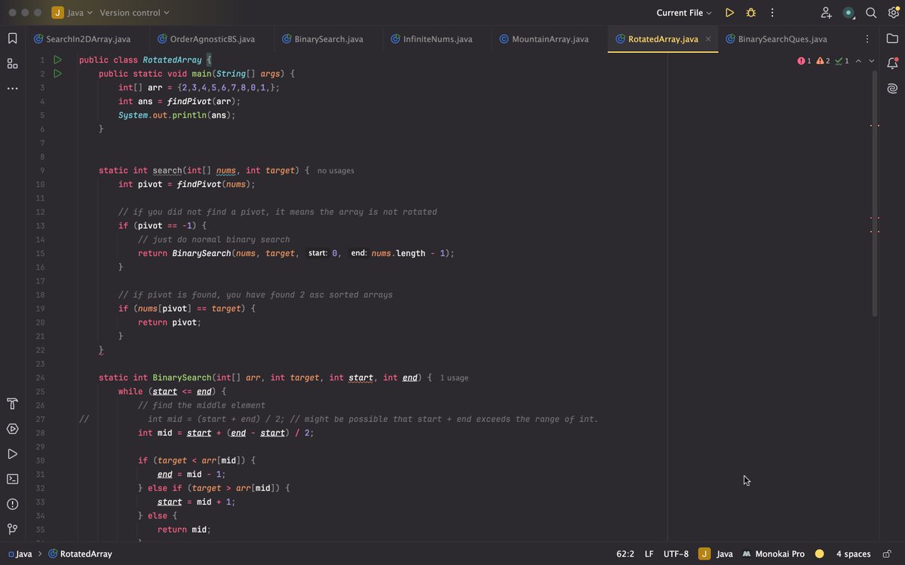Click 'return mid;' on line 35
The width and height of the screenshot is (905, 565).
pos(184,530)
